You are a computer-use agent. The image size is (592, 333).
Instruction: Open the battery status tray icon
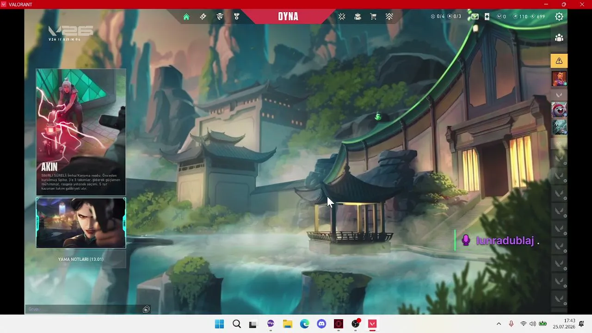point(543,324)
